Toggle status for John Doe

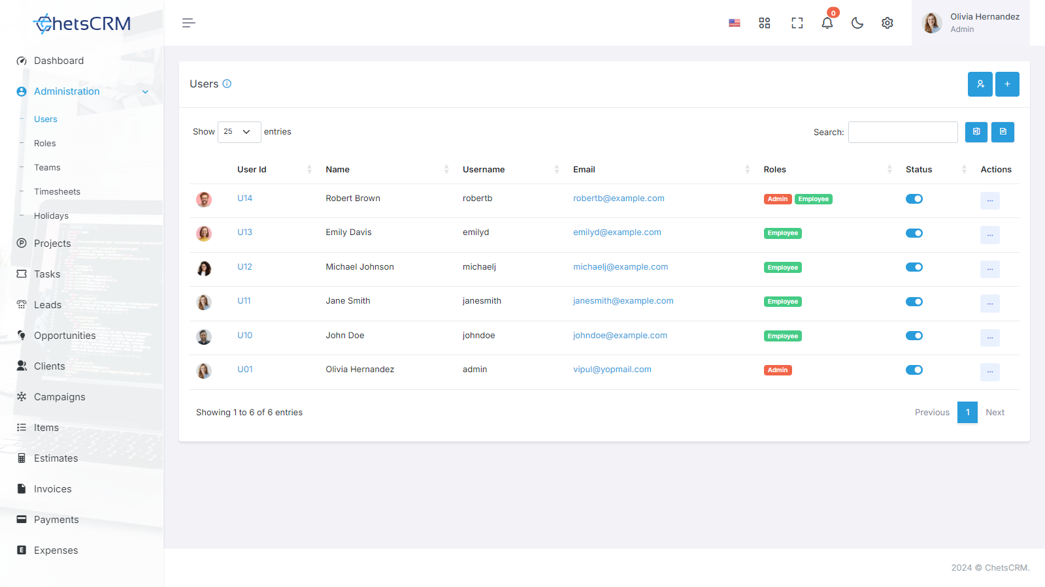point(914,336)
